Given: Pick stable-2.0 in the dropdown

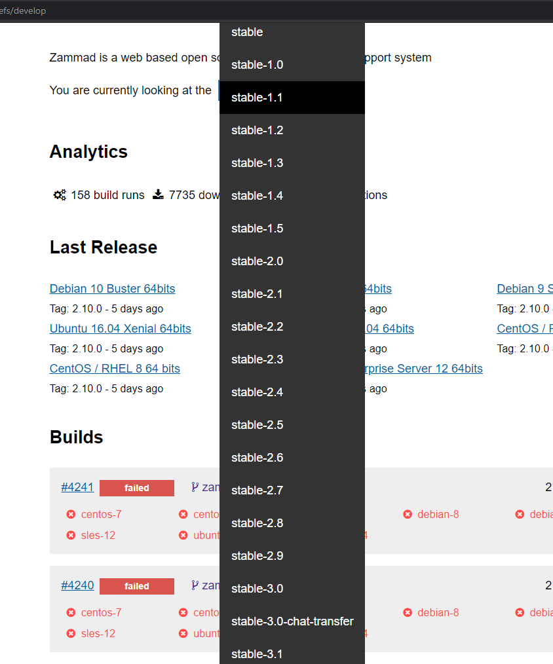Looking at the screenshot, I should click(x=292, y=261).
